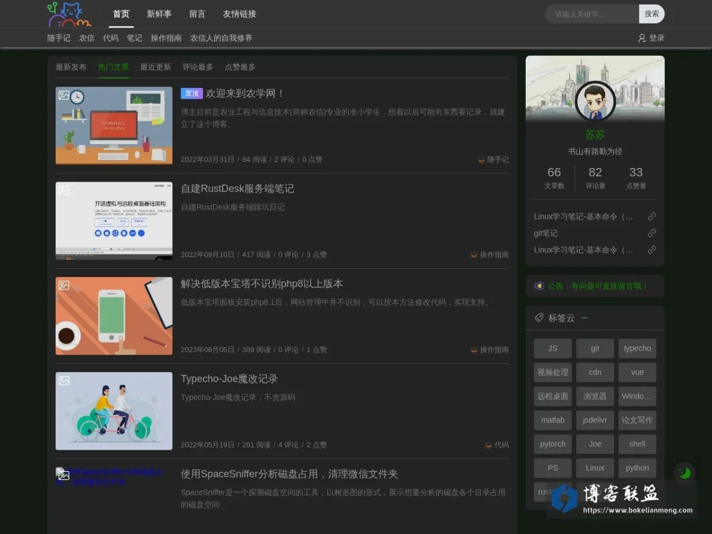Open the 新鲜事 navigation item
The height and width of the screenshot is (534, 712).
tap(159, 14)
